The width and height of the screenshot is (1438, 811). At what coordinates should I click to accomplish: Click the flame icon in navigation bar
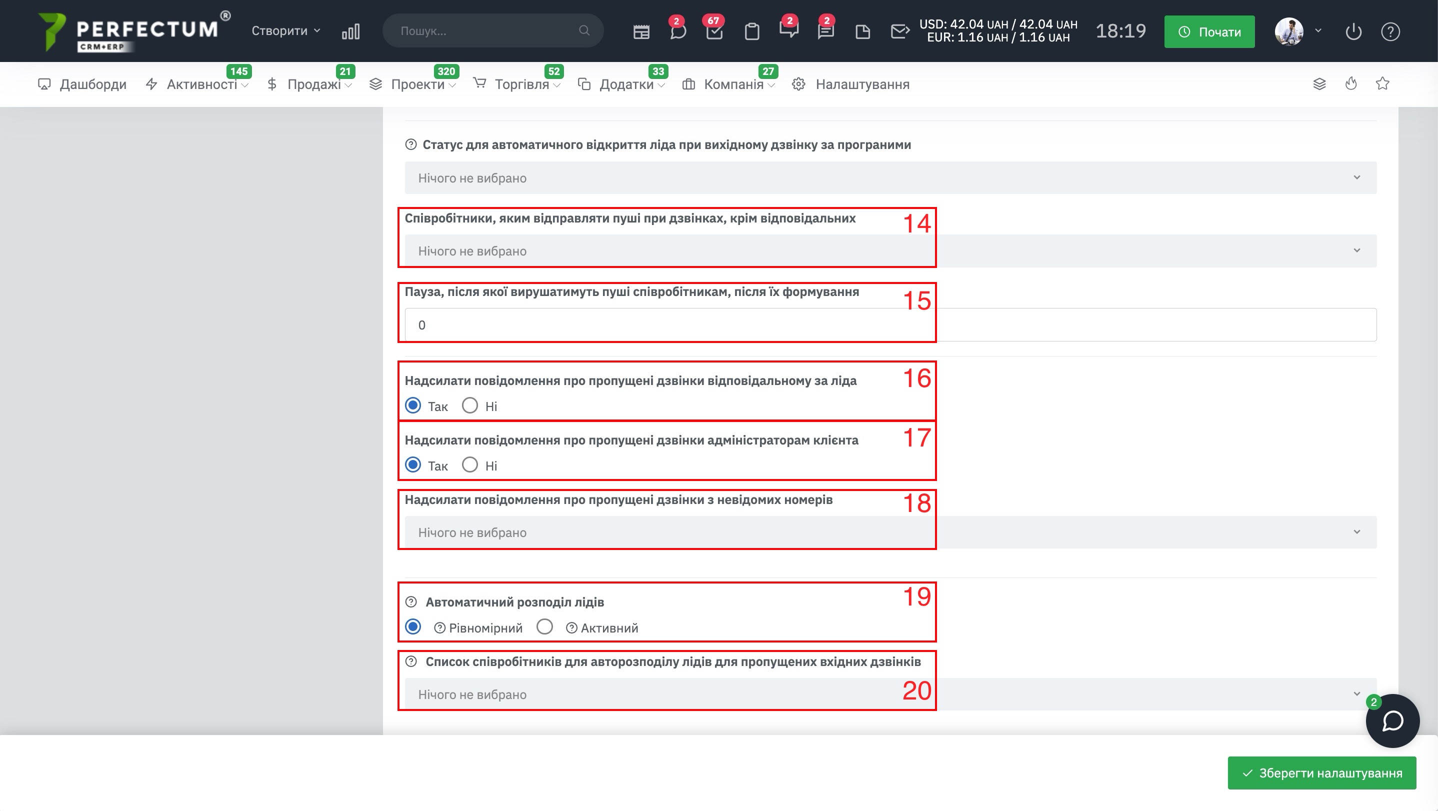point(1351,83)
